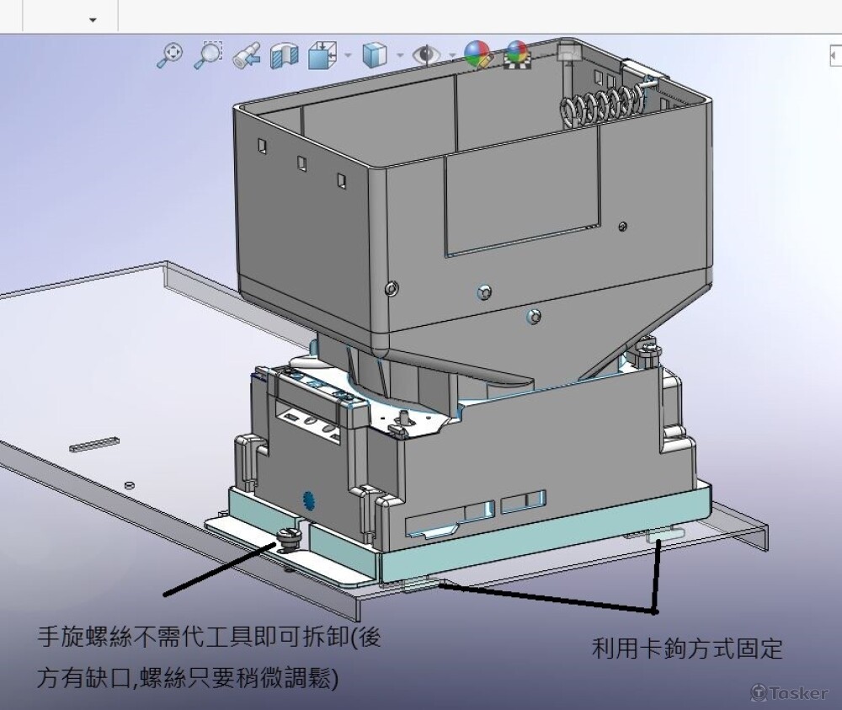The width and height of the screenshot is (842, 710).
Task: Click the Apply Scene icon
Action: click(518, 55)
